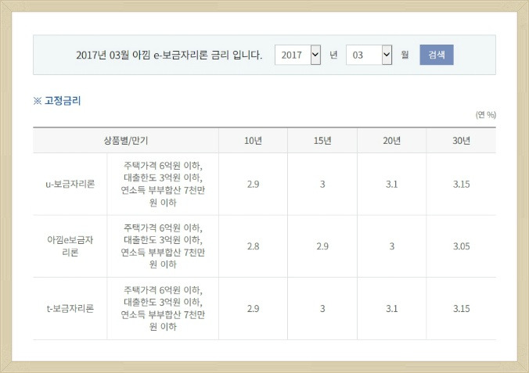Image resolution: width=529 pixels, height=373 pixels.
Task: Click the t-보금자리론 row label
Action: (70, 308)
